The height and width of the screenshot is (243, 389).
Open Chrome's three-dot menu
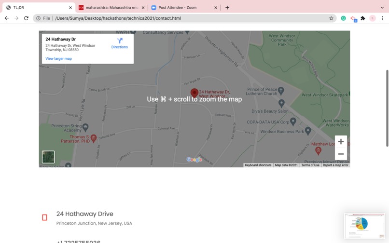(382, 18)
